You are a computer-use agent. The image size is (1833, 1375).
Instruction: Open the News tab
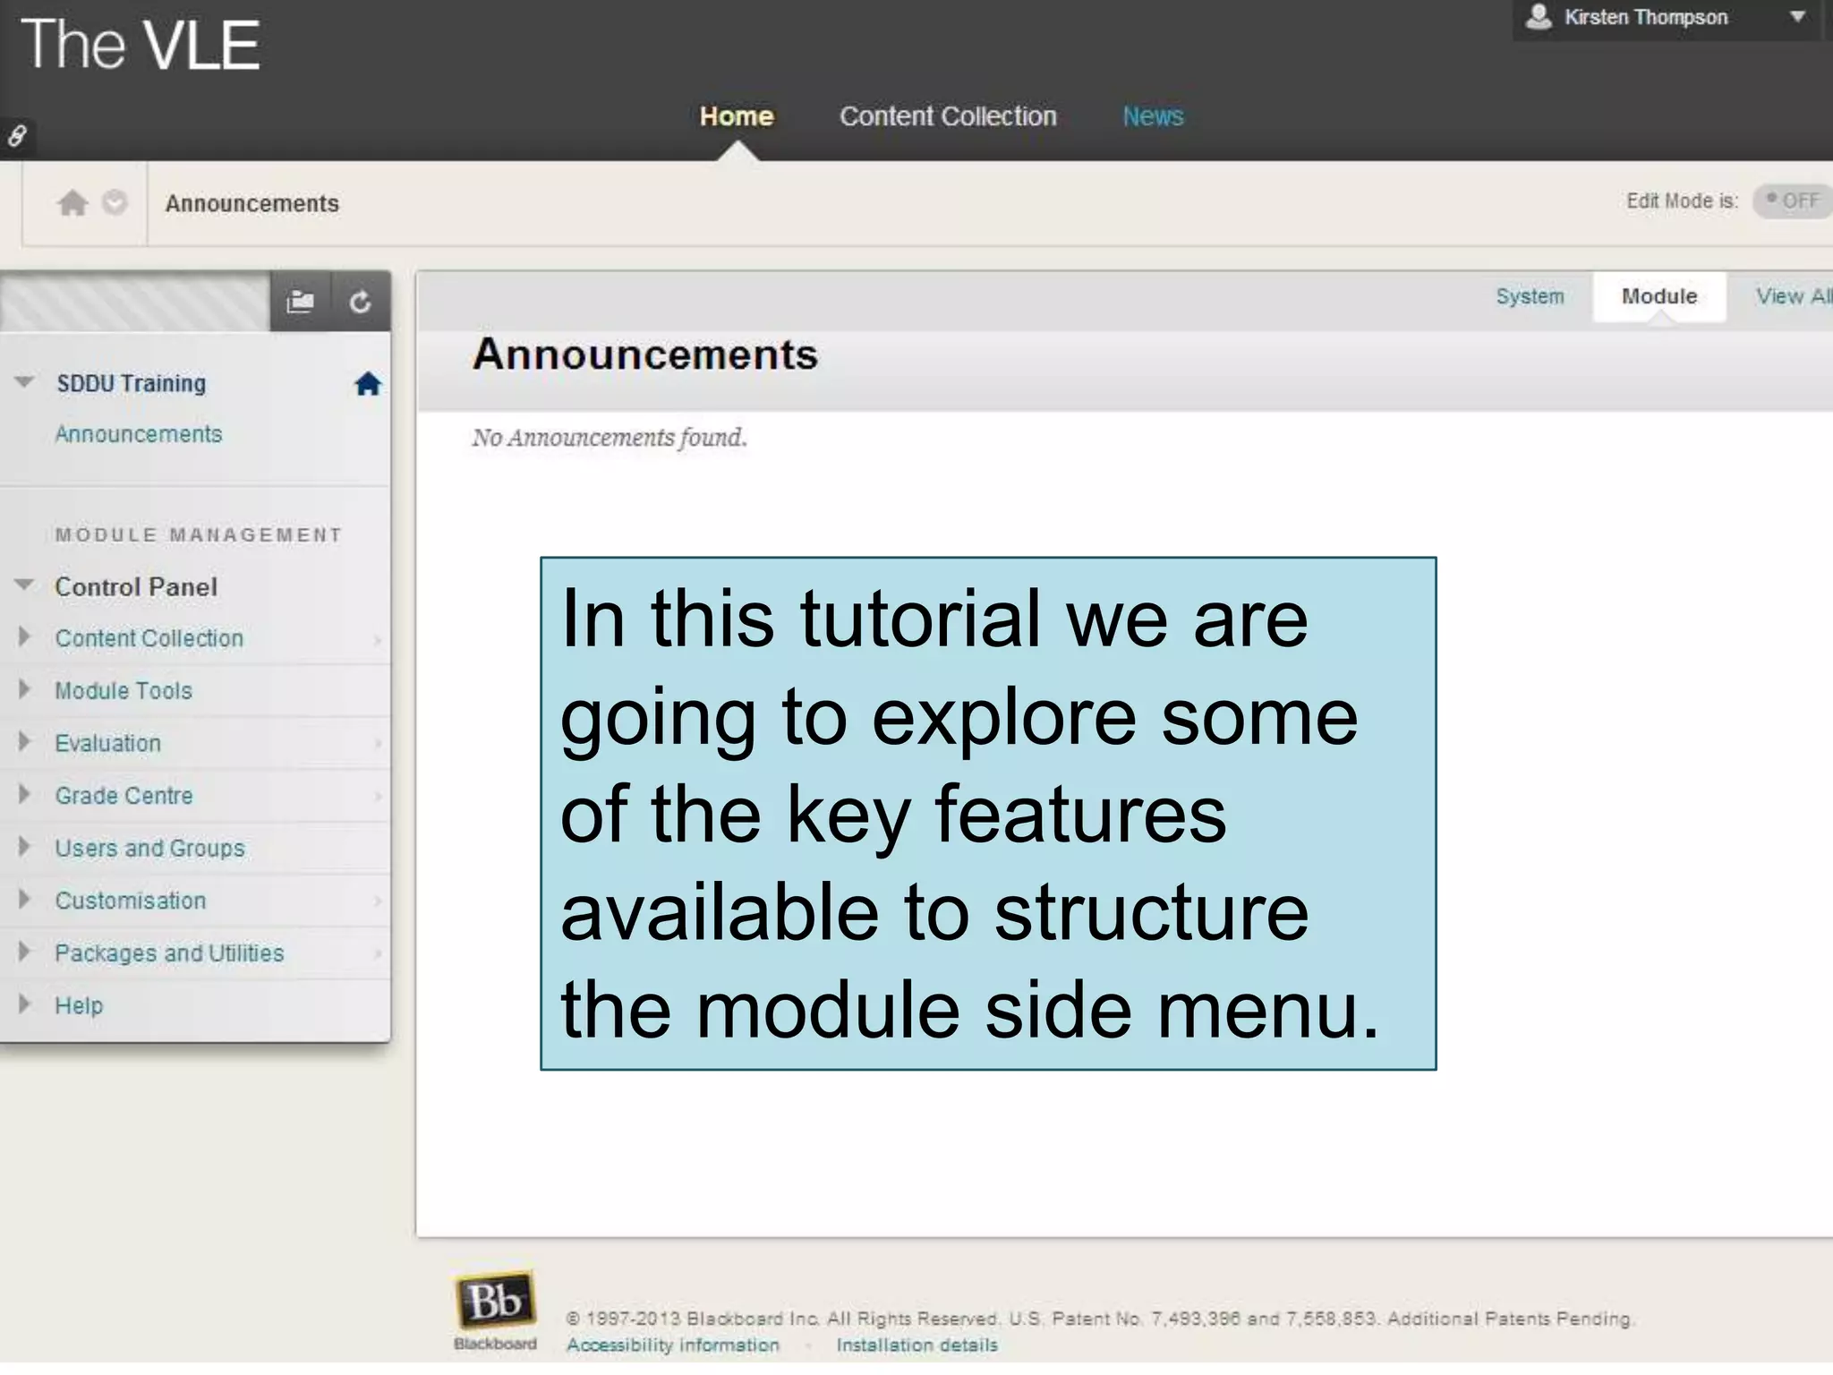pyautogui.click(x=1153, y=116)
